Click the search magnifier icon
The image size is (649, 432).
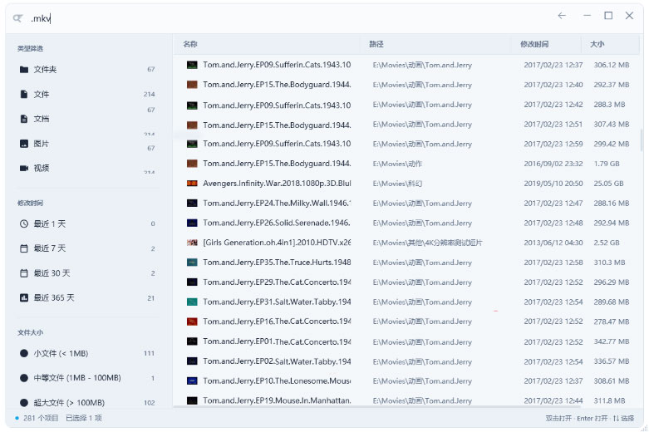pos(17,18)
